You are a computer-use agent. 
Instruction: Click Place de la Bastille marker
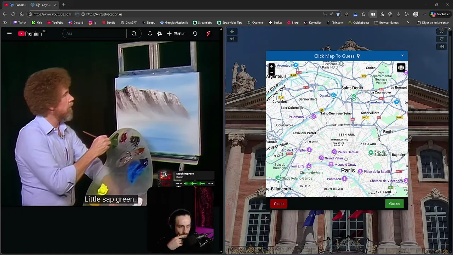(360, 171)
